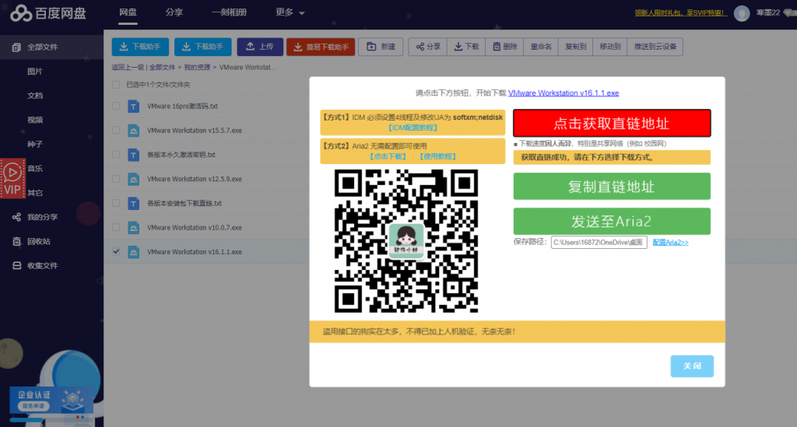Click the 分享 toolbar button
Viewport: 797px width, 427px height.
coord(428,47)
